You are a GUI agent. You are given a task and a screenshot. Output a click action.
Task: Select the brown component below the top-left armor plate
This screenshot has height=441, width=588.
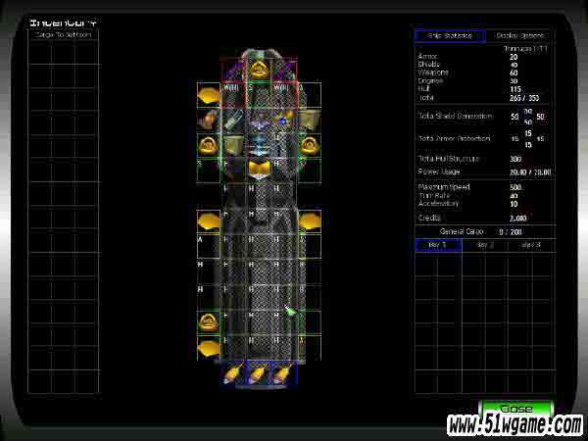[x=209, y=120]
